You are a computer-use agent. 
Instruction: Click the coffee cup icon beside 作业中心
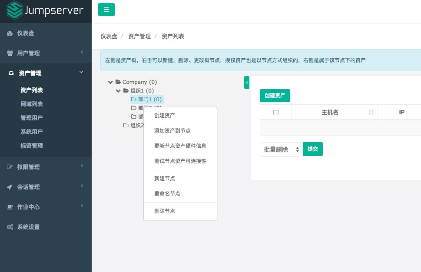click(x=10, y=207)
